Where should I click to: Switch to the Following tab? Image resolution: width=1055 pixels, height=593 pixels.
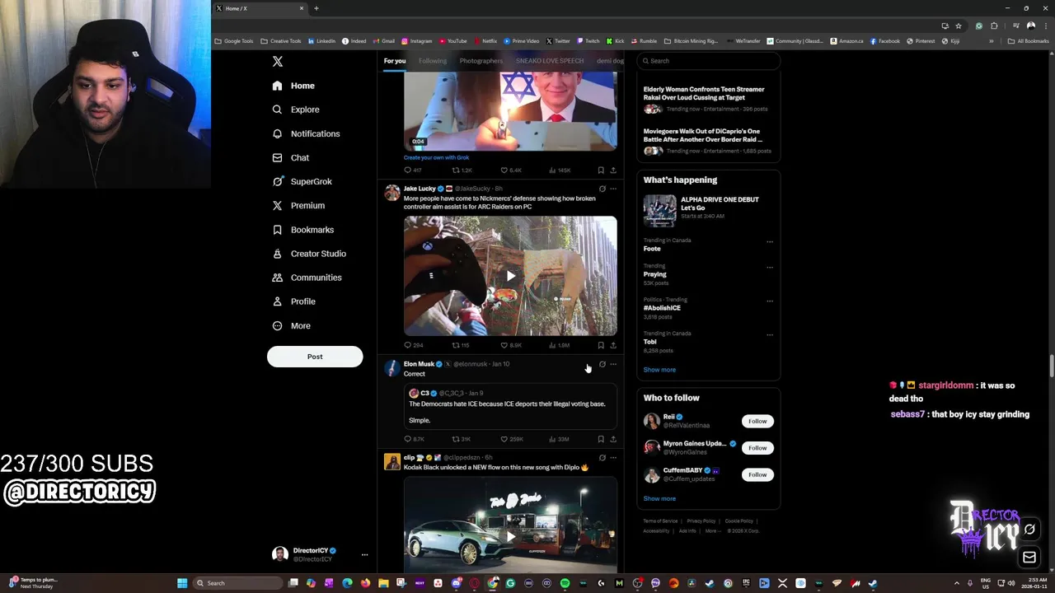pos(433,61)
